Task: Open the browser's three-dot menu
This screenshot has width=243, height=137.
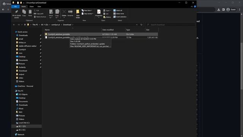Action: tap(240, 10)
